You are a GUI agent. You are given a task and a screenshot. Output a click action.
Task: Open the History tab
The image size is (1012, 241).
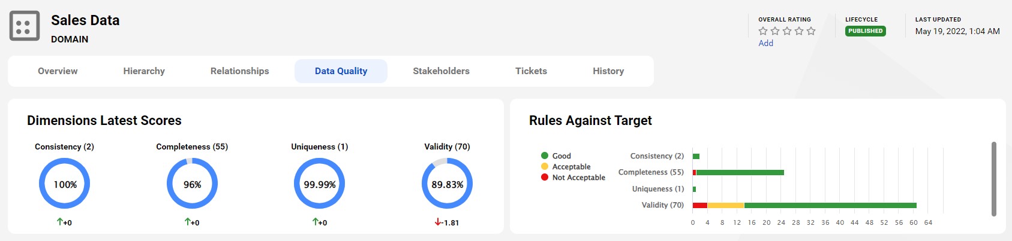(x=608, y=71)
